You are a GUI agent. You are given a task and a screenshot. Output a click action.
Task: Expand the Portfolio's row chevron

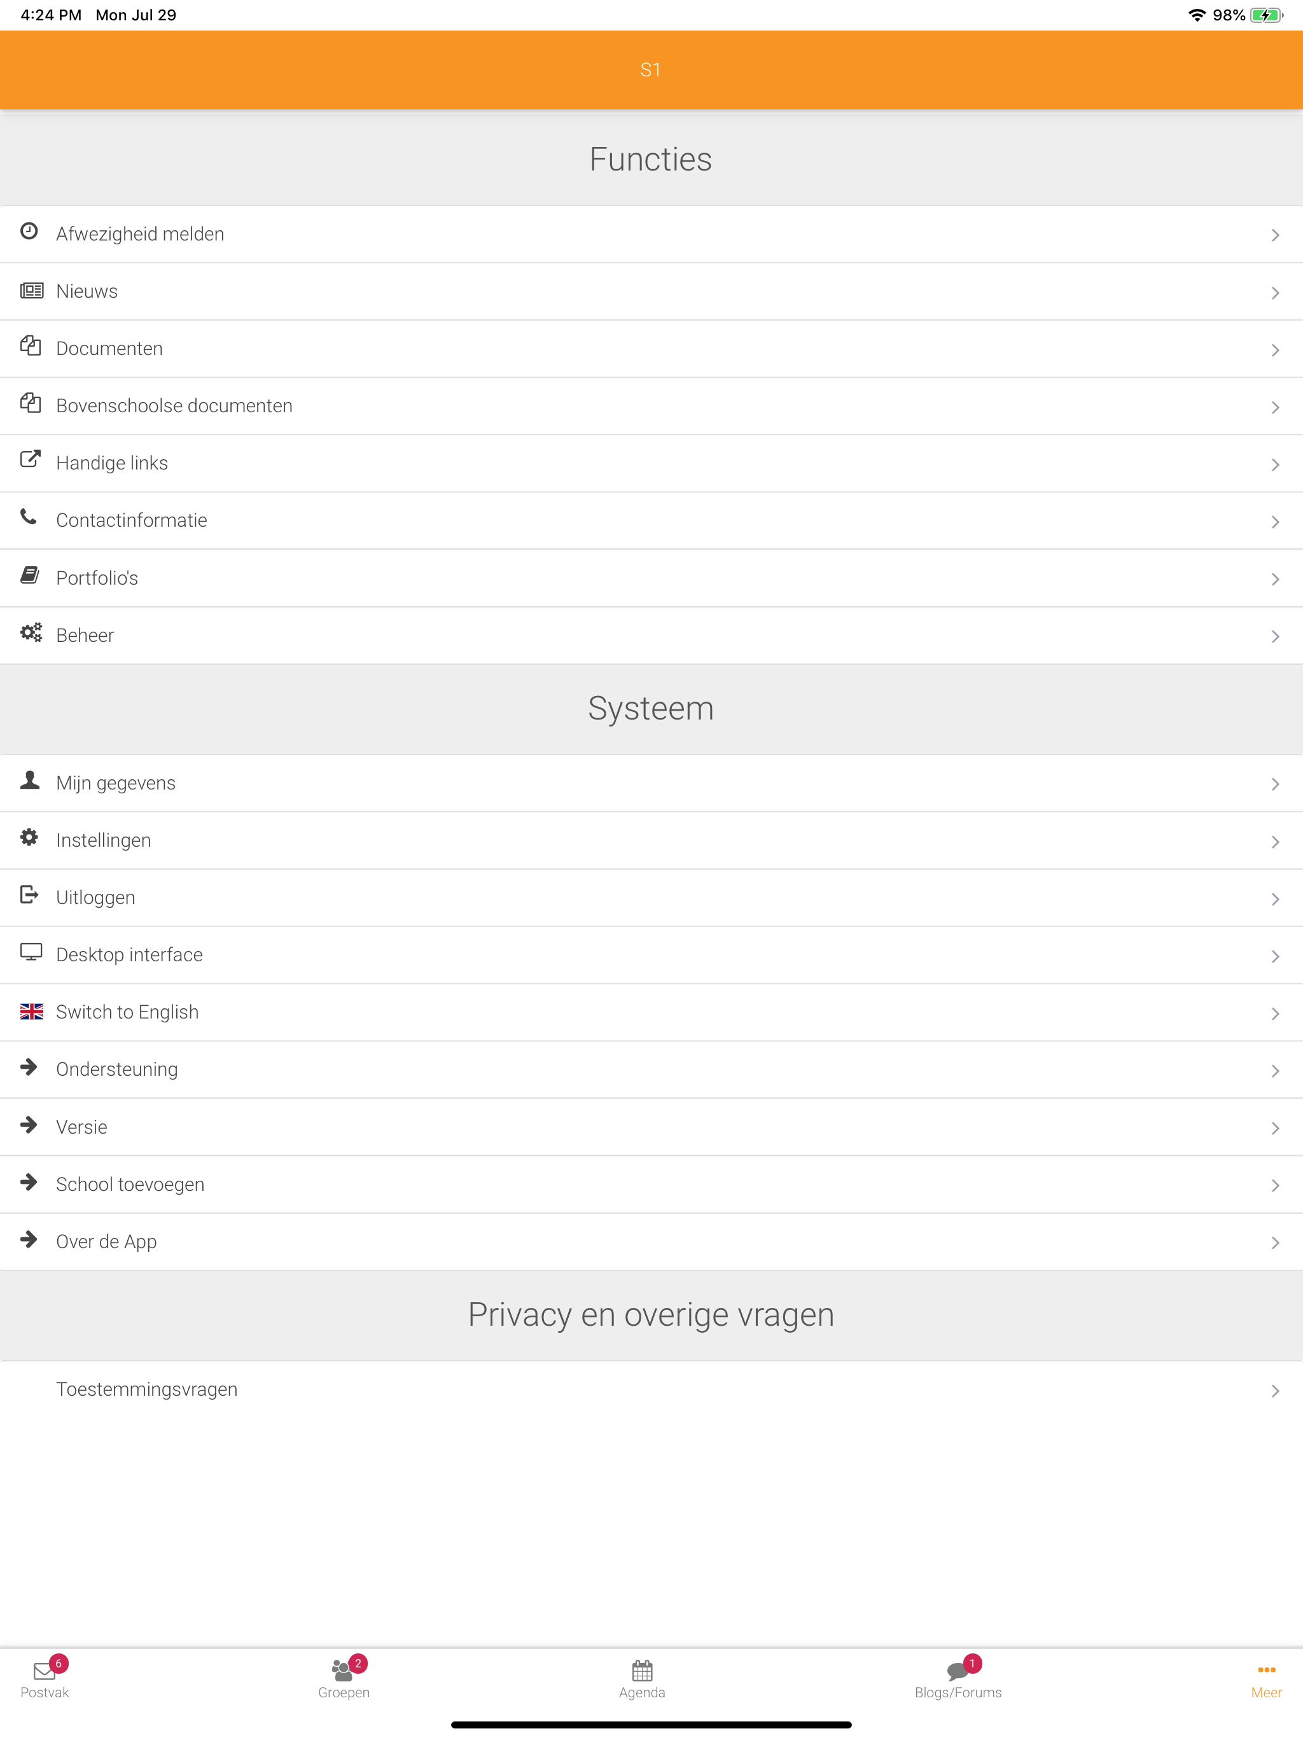tap(1275, 579)
